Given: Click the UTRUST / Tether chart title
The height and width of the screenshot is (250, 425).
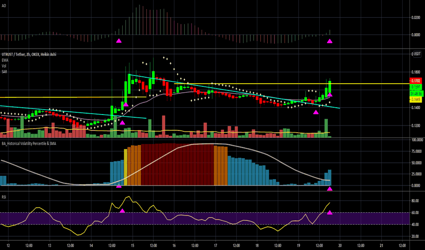Looking at the screenshot, I should (29, 55).
